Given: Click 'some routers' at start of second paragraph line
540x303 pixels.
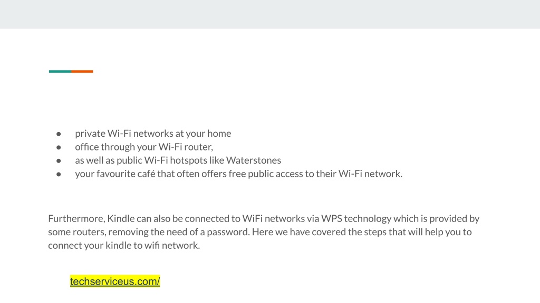Looking at the screenshot, I should tap(77, 232).
